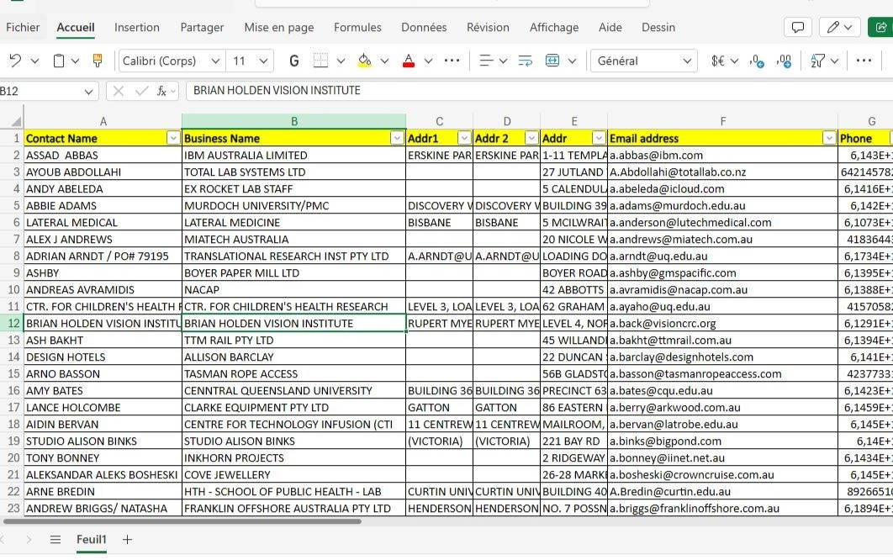This screenshot has width=893, height=560.
Task: Apply cell borders icon
Action: (x=320, y=61)
